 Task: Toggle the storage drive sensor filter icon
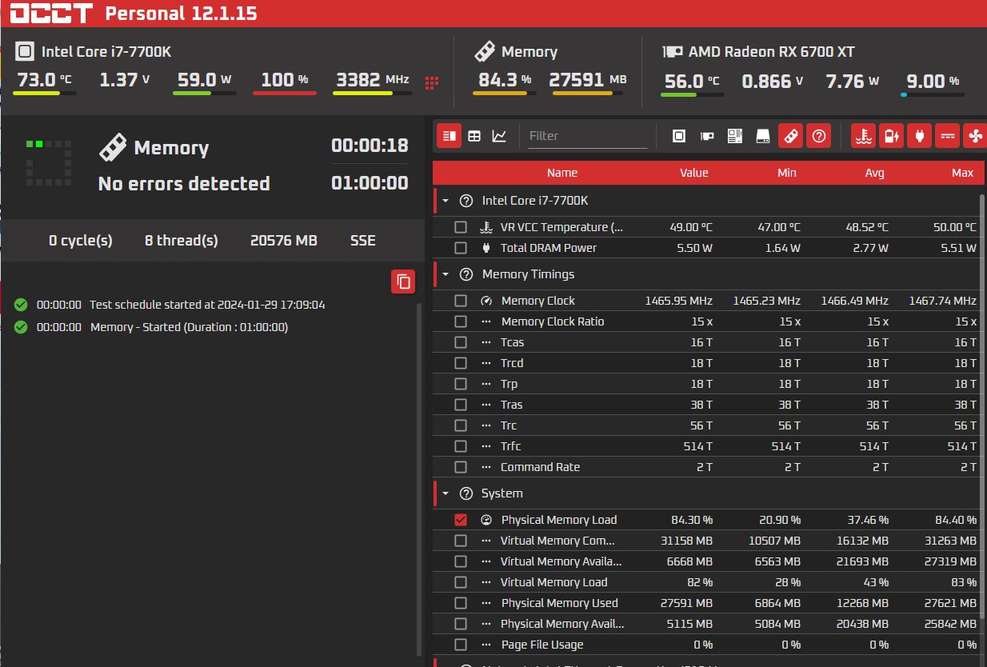coord(762,136)
